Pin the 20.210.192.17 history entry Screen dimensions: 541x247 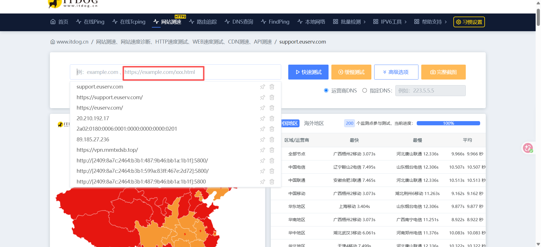point(263,119)
